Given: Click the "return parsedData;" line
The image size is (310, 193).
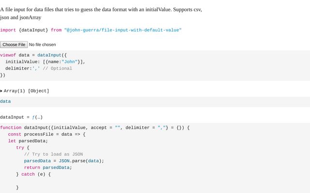Looking at the screenshot, I should pyautogui.click(x=48, y=167).
